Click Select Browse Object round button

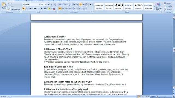click(x=174, y=91)
